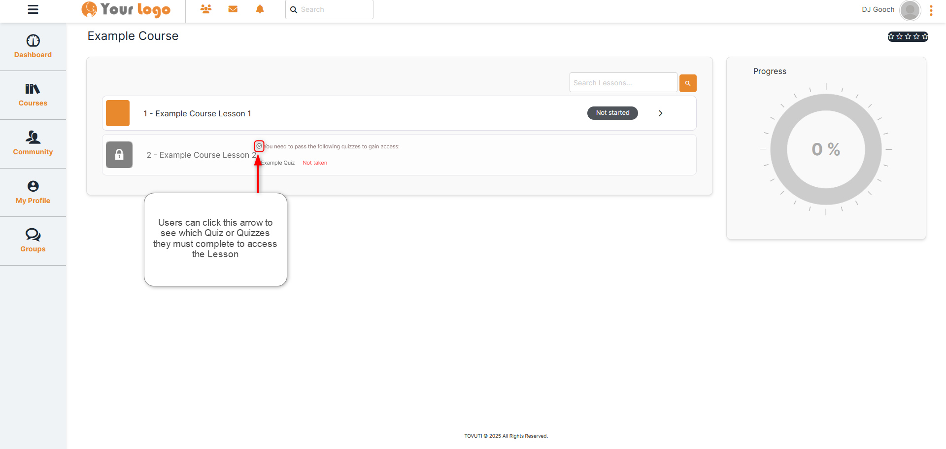946x449 pixels.
Task: Click the Example Quiz link
Action: click(278, 163)
